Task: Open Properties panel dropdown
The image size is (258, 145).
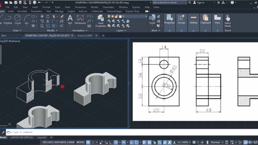Action: (169, 31)
